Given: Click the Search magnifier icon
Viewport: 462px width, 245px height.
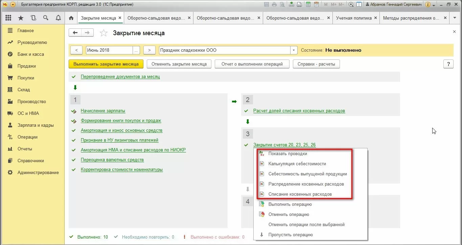Looking at the screenshot, I should click(46, 18).
